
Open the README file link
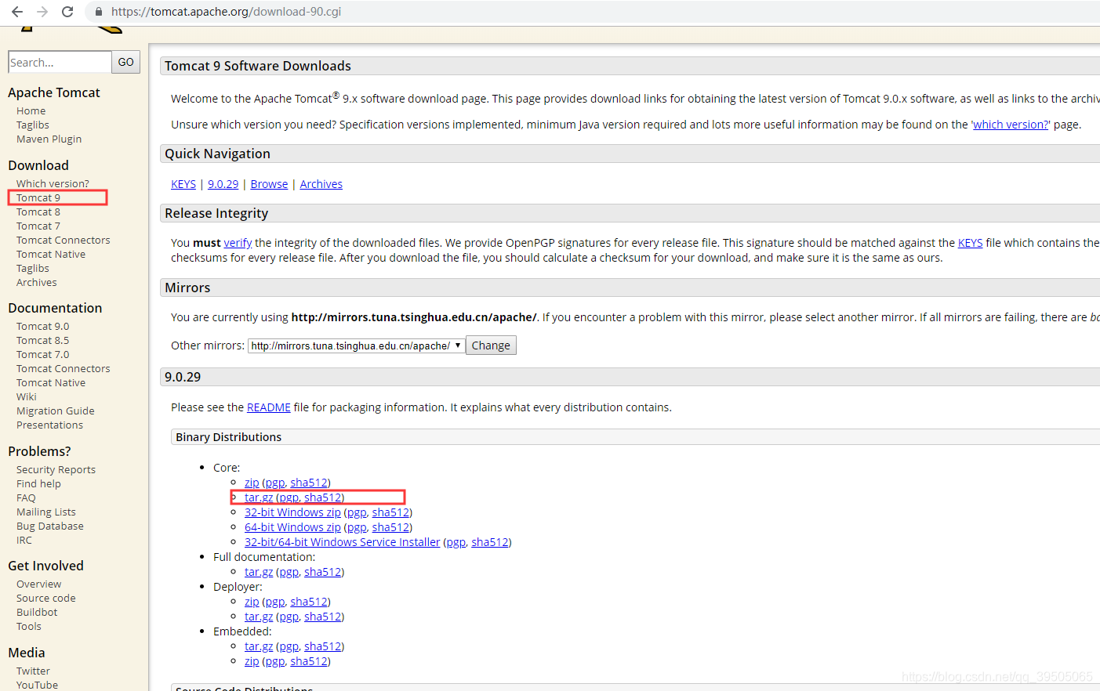tap(268, 407)
